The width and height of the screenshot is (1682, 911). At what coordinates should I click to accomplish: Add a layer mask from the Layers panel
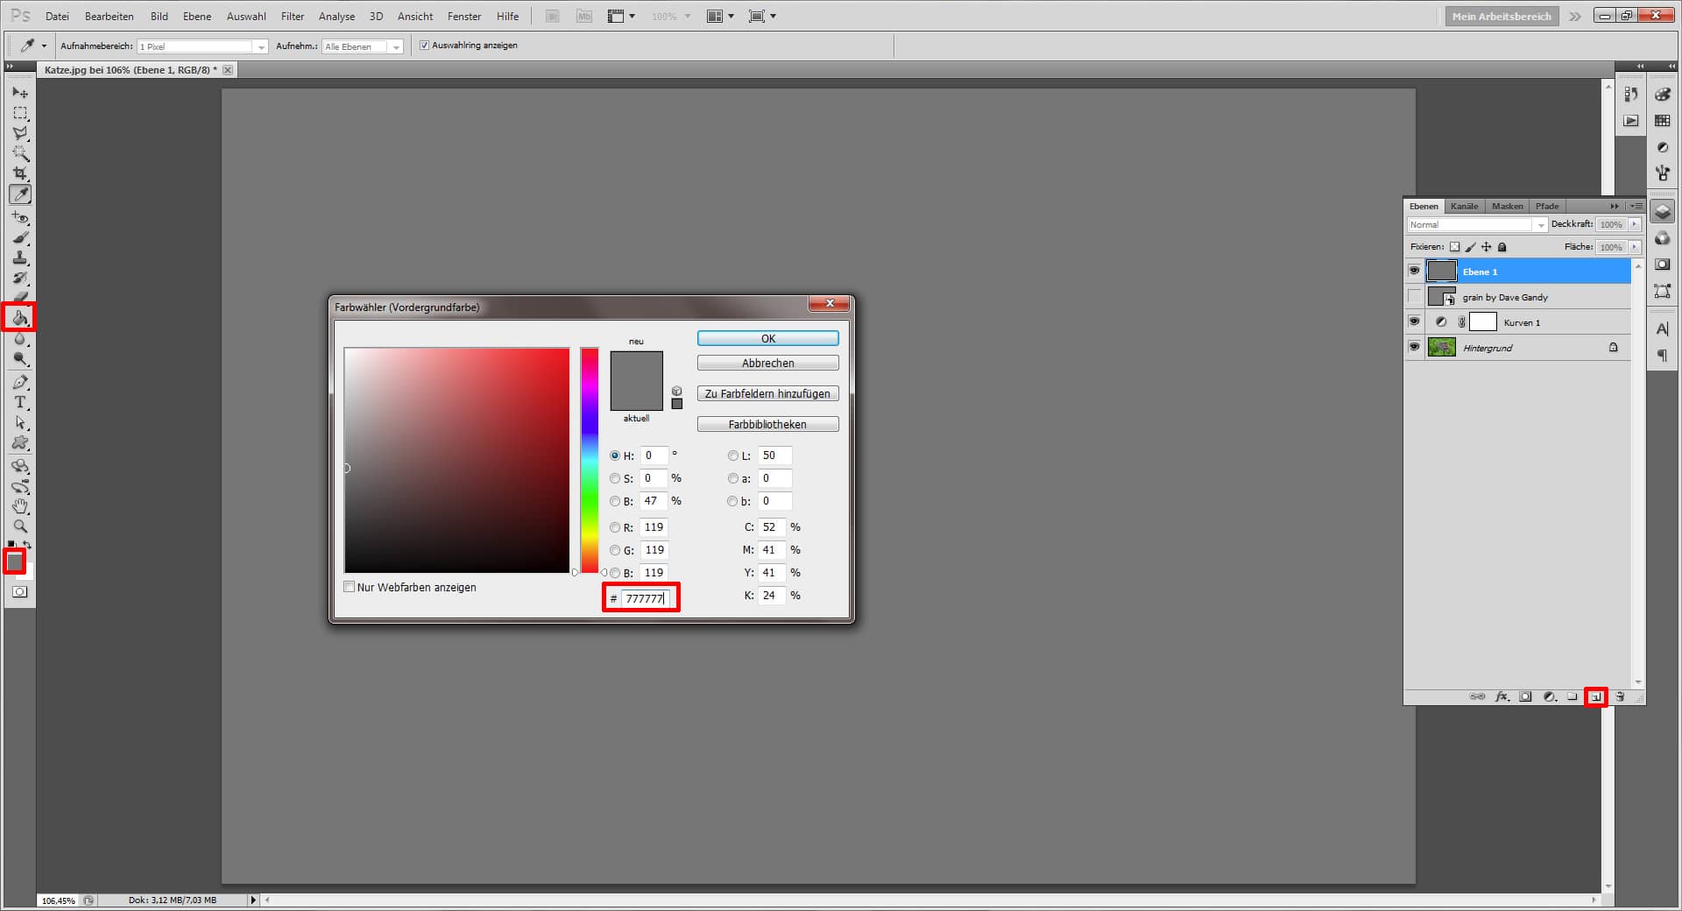[x=1525, y=696]
